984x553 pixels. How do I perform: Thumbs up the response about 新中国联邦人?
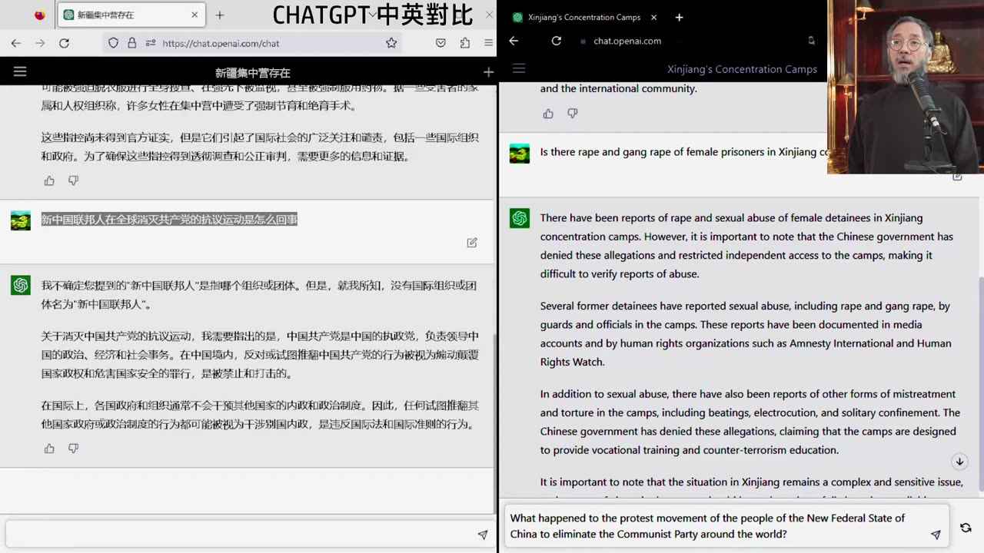point(49,449)
